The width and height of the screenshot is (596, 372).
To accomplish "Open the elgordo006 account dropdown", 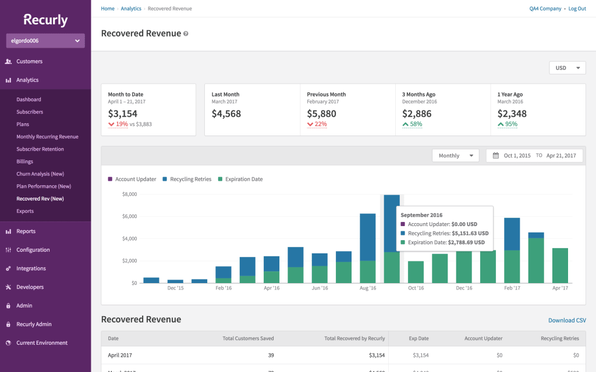I will click(x=45, y=41).
